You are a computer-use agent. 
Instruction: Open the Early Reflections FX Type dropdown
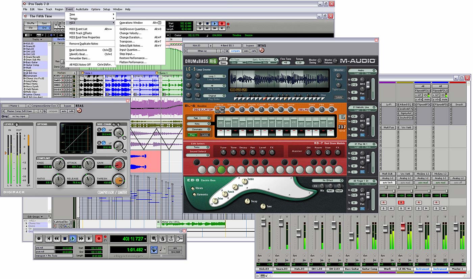[x=276, y=59]
